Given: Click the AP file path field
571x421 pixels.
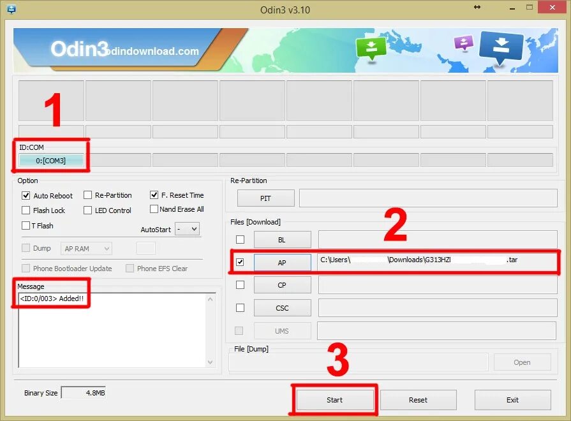Looking at the screenshot, I should (x=436, y=262).
